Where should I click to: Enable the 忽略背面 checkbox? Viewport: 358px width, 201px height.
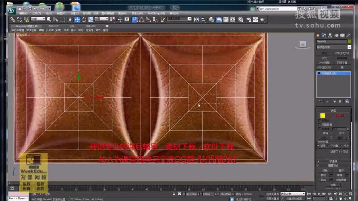320,125
